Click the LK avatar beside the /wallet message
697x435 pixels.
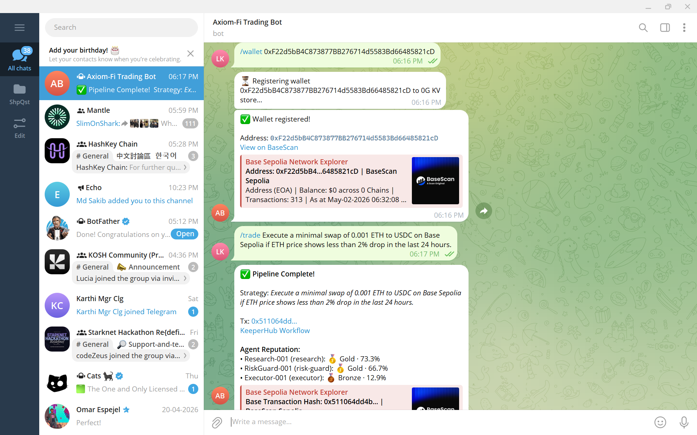[x=220, y=59]
